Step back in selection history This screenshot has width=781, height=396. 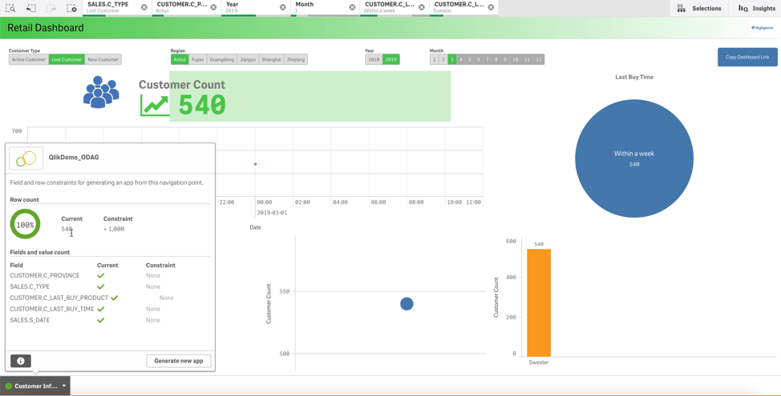click(x=31, y=8)
